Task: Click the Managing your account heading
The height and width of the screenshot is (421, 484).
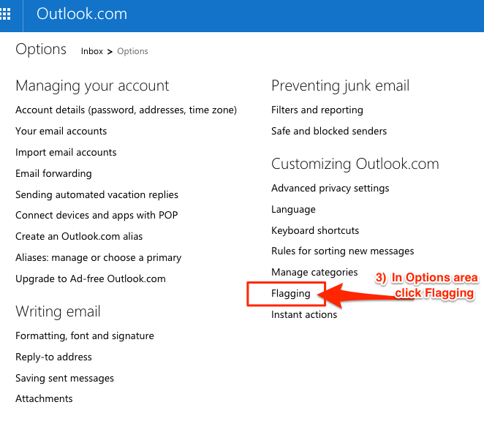Action: tap(92, 86)
